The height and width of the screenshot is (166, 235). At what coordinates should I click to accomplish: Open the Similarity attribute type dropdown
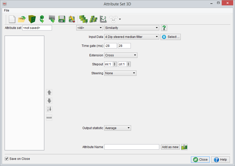pyautogui.click(x=132, y=28)
